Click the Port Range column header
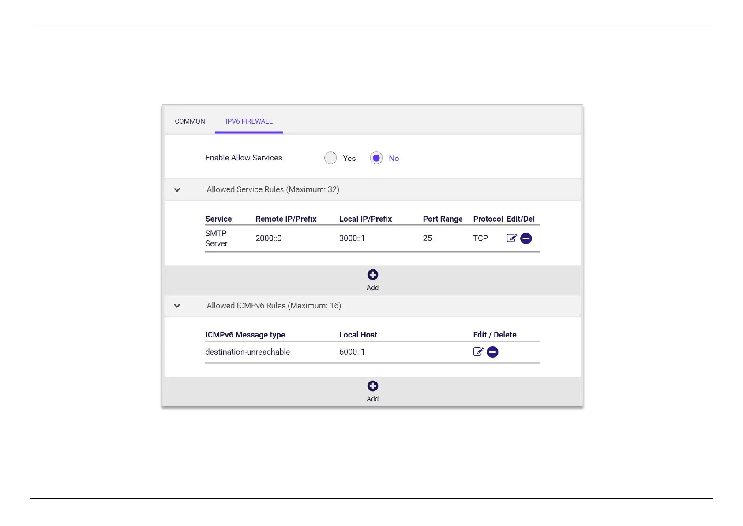The width and height of the screenshot is (743, 526). (443, 219)
